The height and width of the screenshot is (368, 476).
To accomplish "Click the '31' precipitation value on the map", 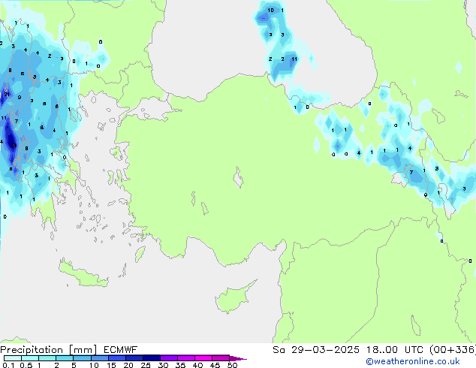I will coord(14,146).
